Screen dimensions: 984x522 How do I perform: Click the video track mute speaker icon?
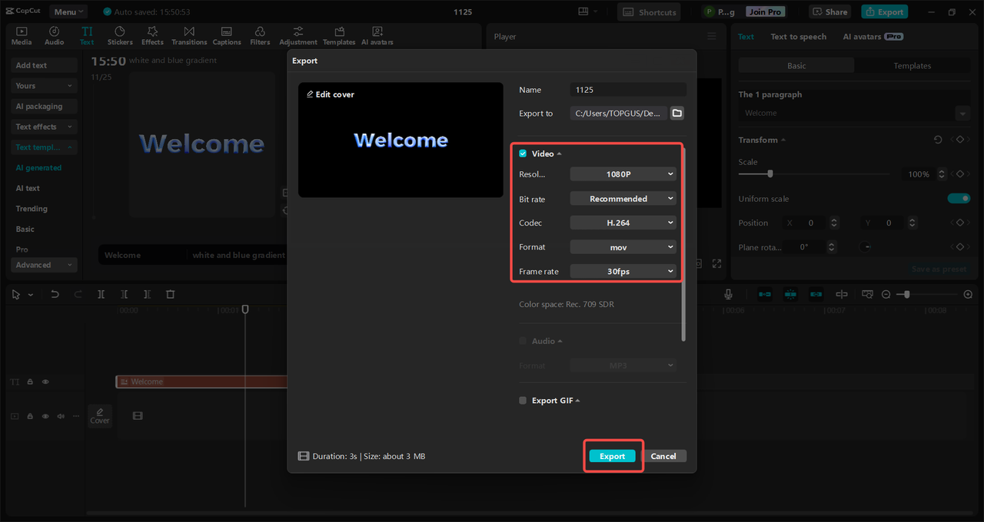pos(61,416)
